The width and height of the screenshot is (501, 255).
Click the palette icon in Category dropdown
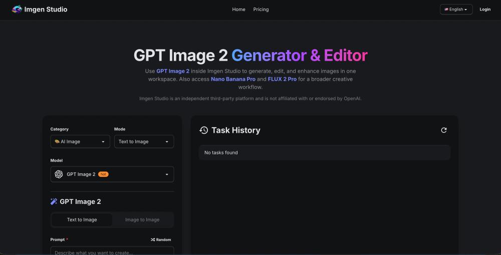tap(57, 142)
